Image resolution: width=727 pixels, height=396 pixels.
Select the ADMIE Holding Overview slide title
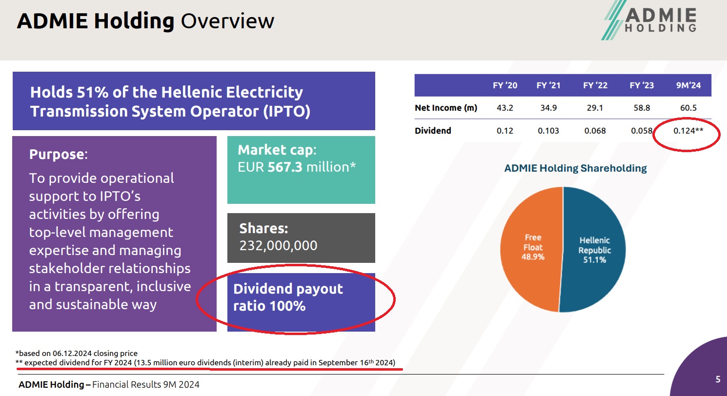tap(145, 21)
